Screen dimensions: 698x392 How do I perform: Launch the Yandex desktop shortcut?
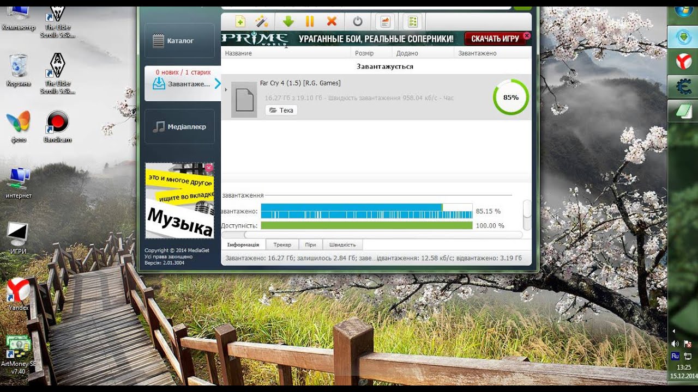pyautogui.click(x=18, y=294)
